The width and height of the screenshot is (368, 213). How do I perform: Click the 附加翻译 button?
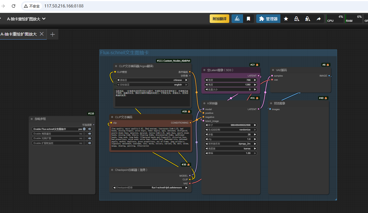coord(219,19)
